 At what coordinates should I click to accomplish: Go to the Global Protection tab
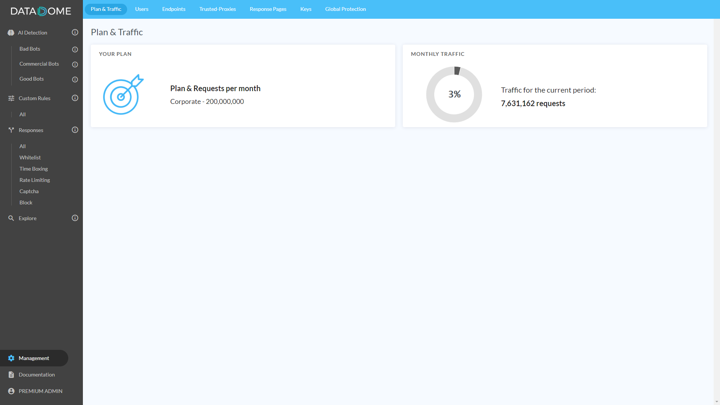[345, 9]
